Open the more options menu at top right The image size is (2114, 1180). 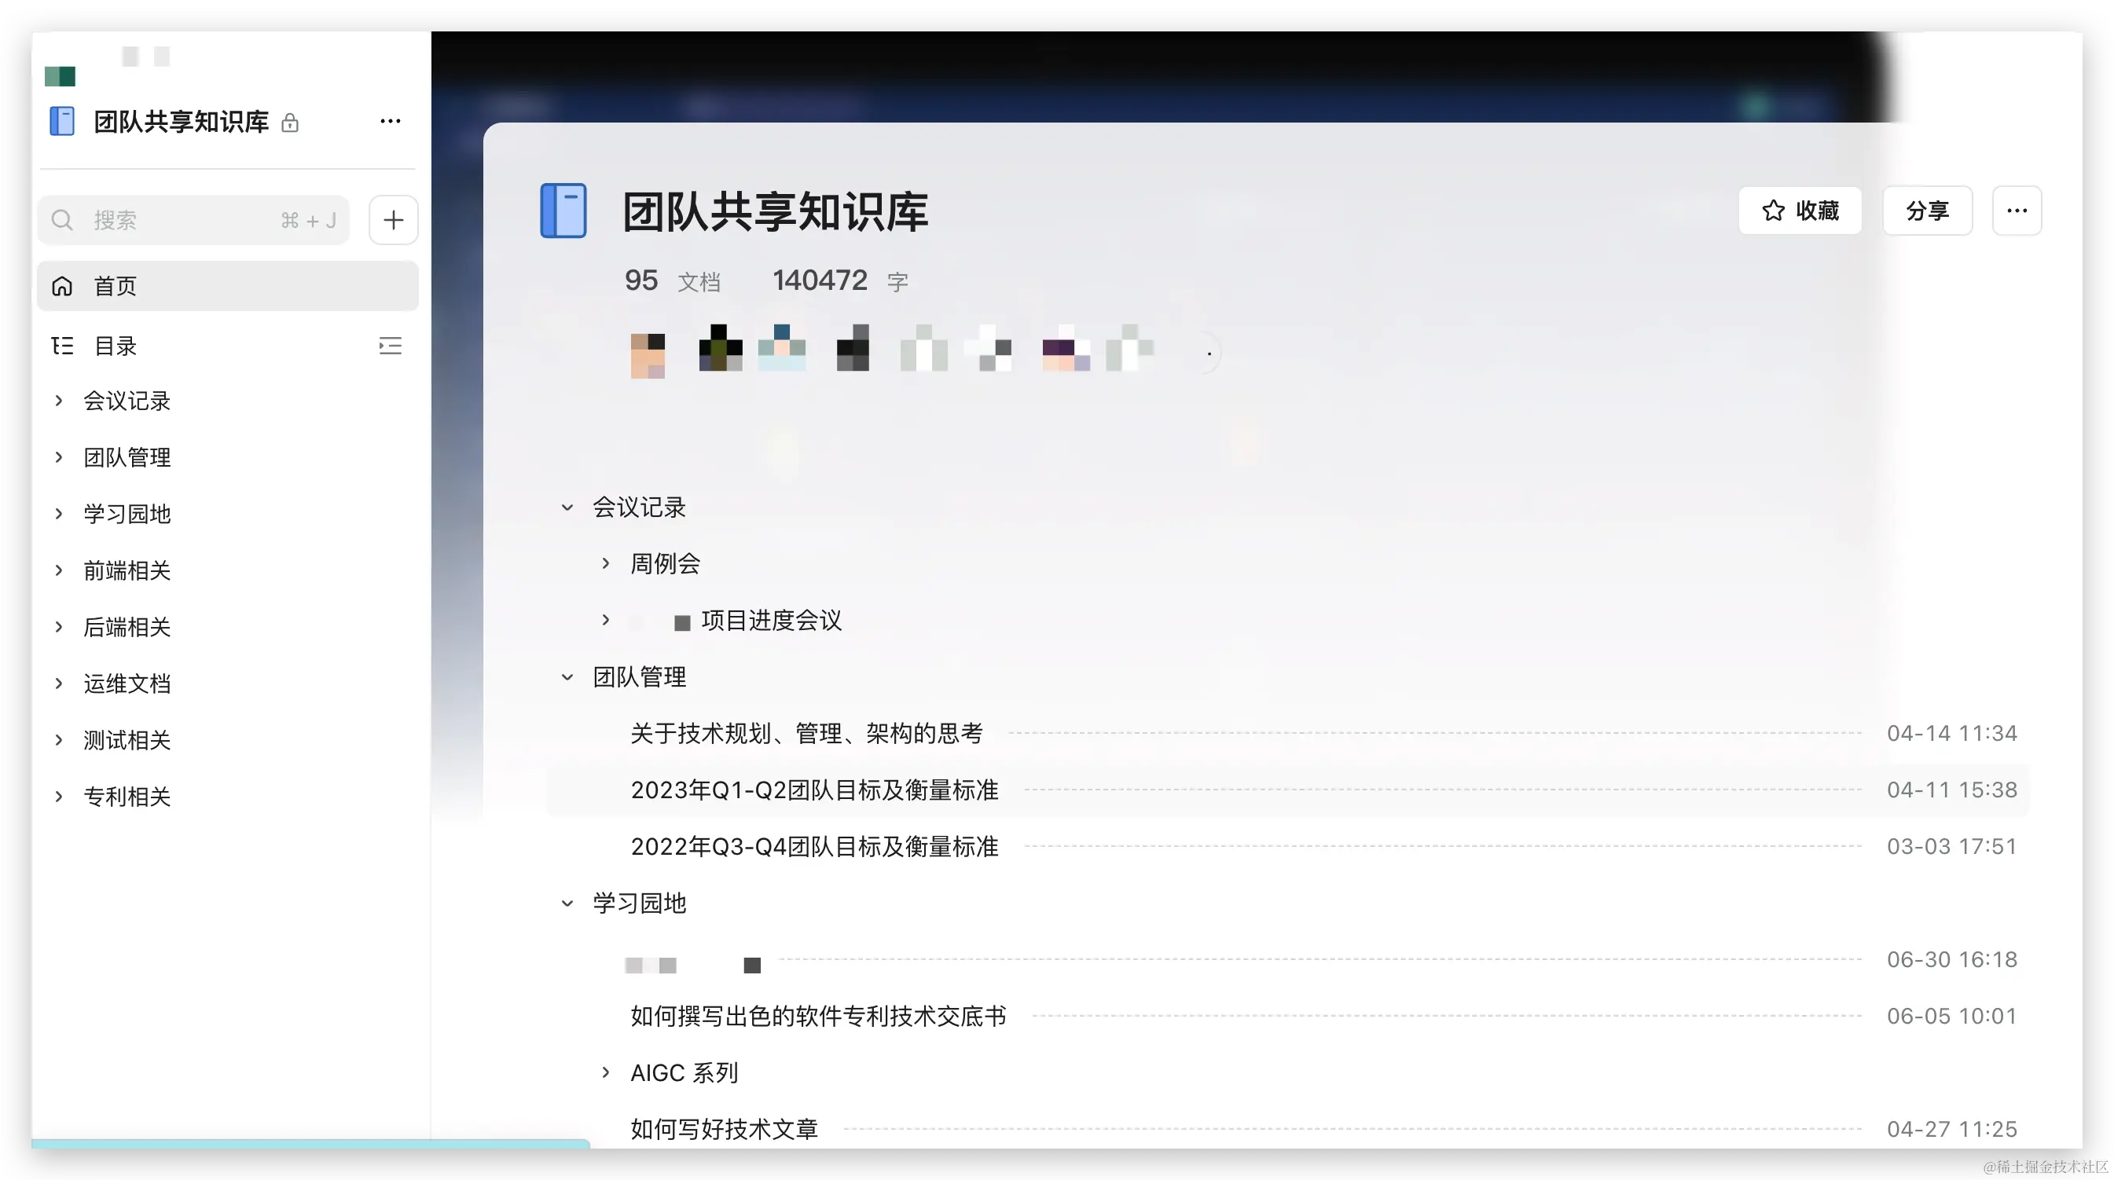tap(2017, 210)
